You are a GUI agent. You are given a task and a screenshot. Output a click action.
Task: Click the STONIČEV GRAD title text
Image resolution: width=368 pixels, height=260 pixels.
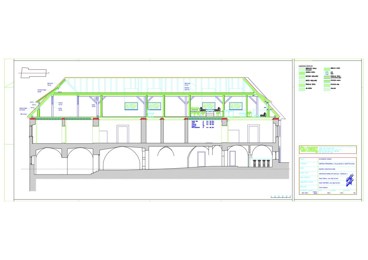click(x=325, y=159)
